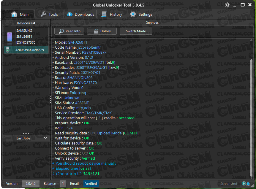This screenshot has width=256, height=189.
Task: Click the Last Jobs label
Action: click(23, 138)
